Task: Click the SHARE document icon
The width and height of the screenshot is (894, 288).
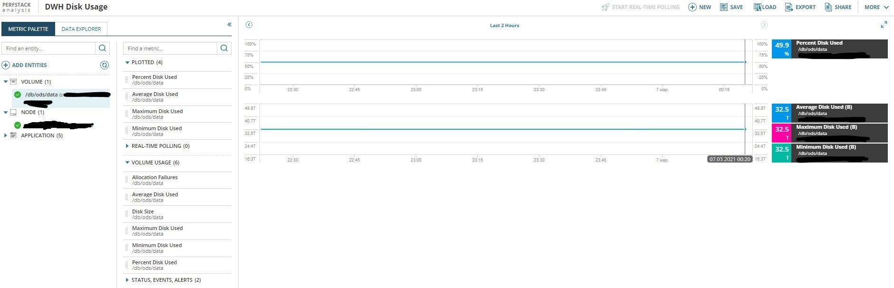Action: pos(828,7)
